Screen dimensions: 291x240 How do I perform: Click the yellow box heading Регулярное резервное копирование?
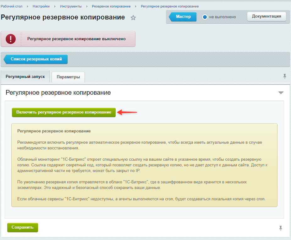pyautogui.click(x=54, y=131)
